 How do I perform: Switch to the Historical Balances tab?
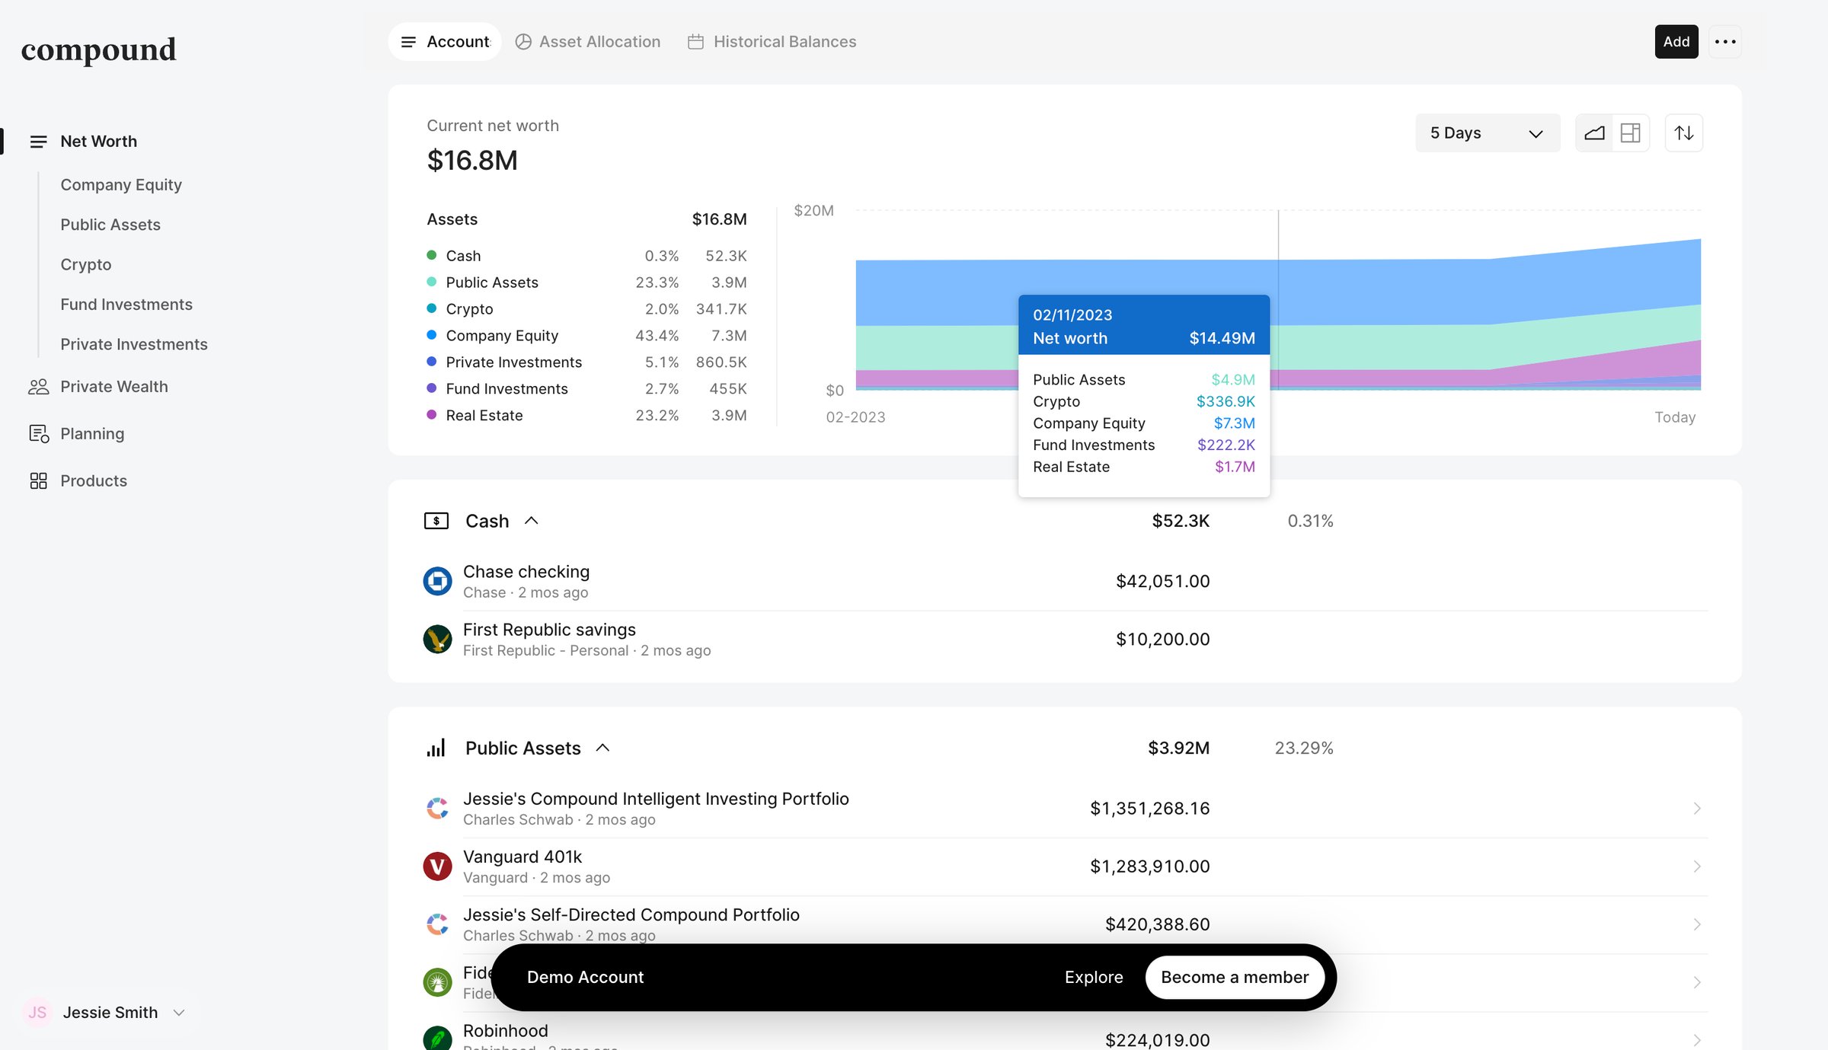[772, 42]
